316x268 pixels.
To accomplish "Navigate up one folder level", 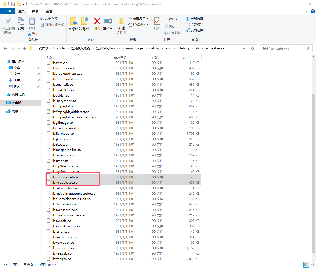I will 24,48.
